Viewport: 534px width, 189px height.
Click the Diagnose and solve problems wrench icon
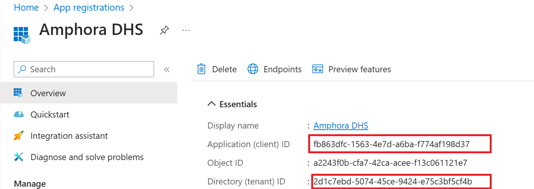19,157
